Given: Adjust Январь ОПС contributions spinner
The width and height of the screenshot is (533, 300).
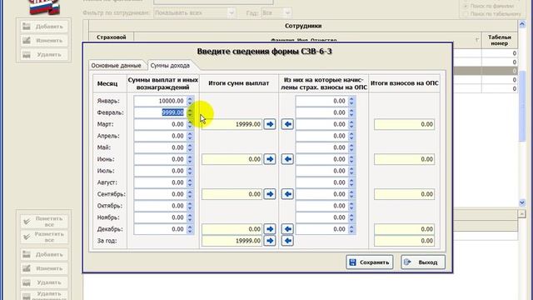Looking at the screenshot, I should point(351,101).
